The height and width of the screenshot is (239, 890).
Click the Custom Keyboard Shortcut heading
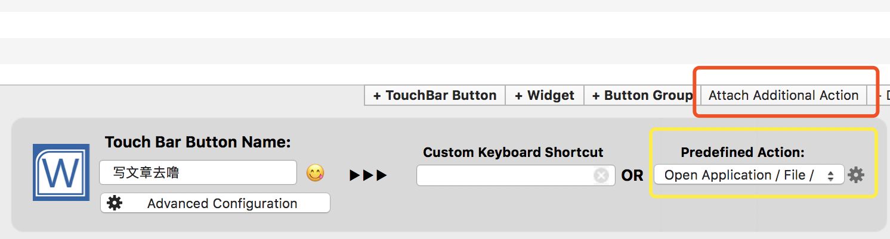point(513,152)
